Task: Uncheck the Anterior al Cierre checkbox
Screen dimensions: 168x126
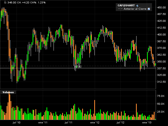Action: click(149, 9)
